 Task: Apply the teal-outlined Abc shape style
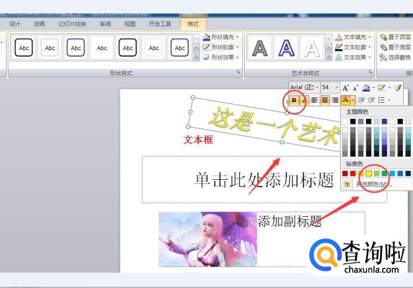pyautogui.click(x=50, y=48)
